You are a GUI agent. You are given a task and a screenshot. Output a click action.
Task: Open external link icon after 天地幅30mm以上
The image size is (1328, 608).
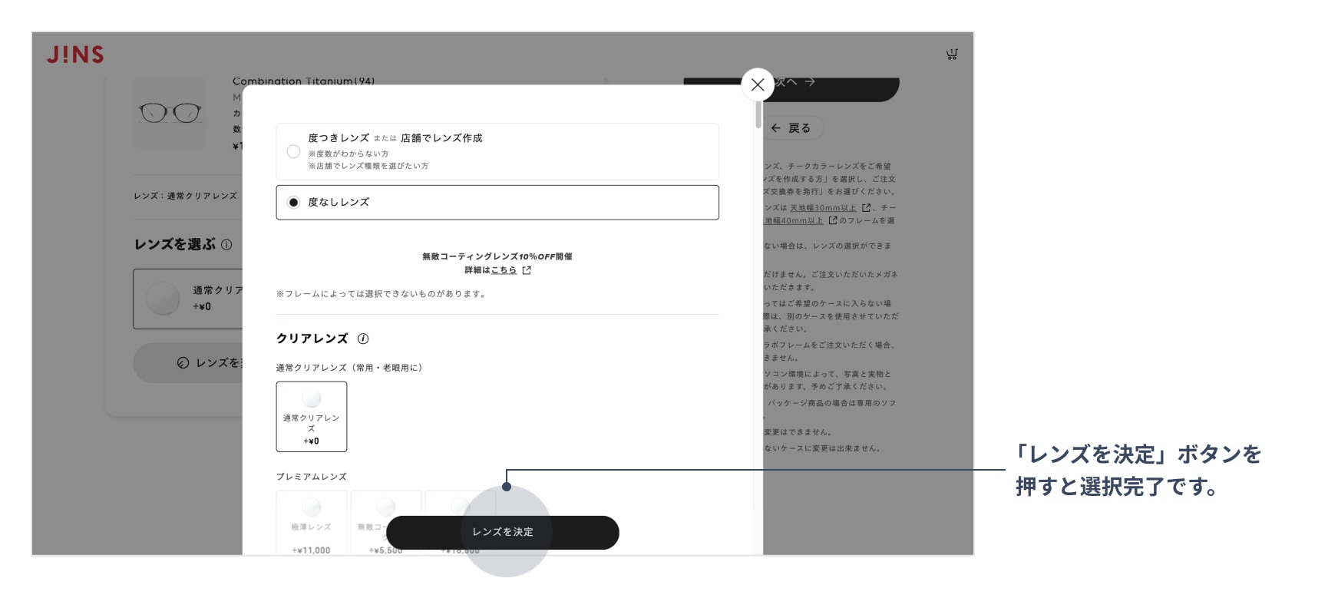point(867,208)
